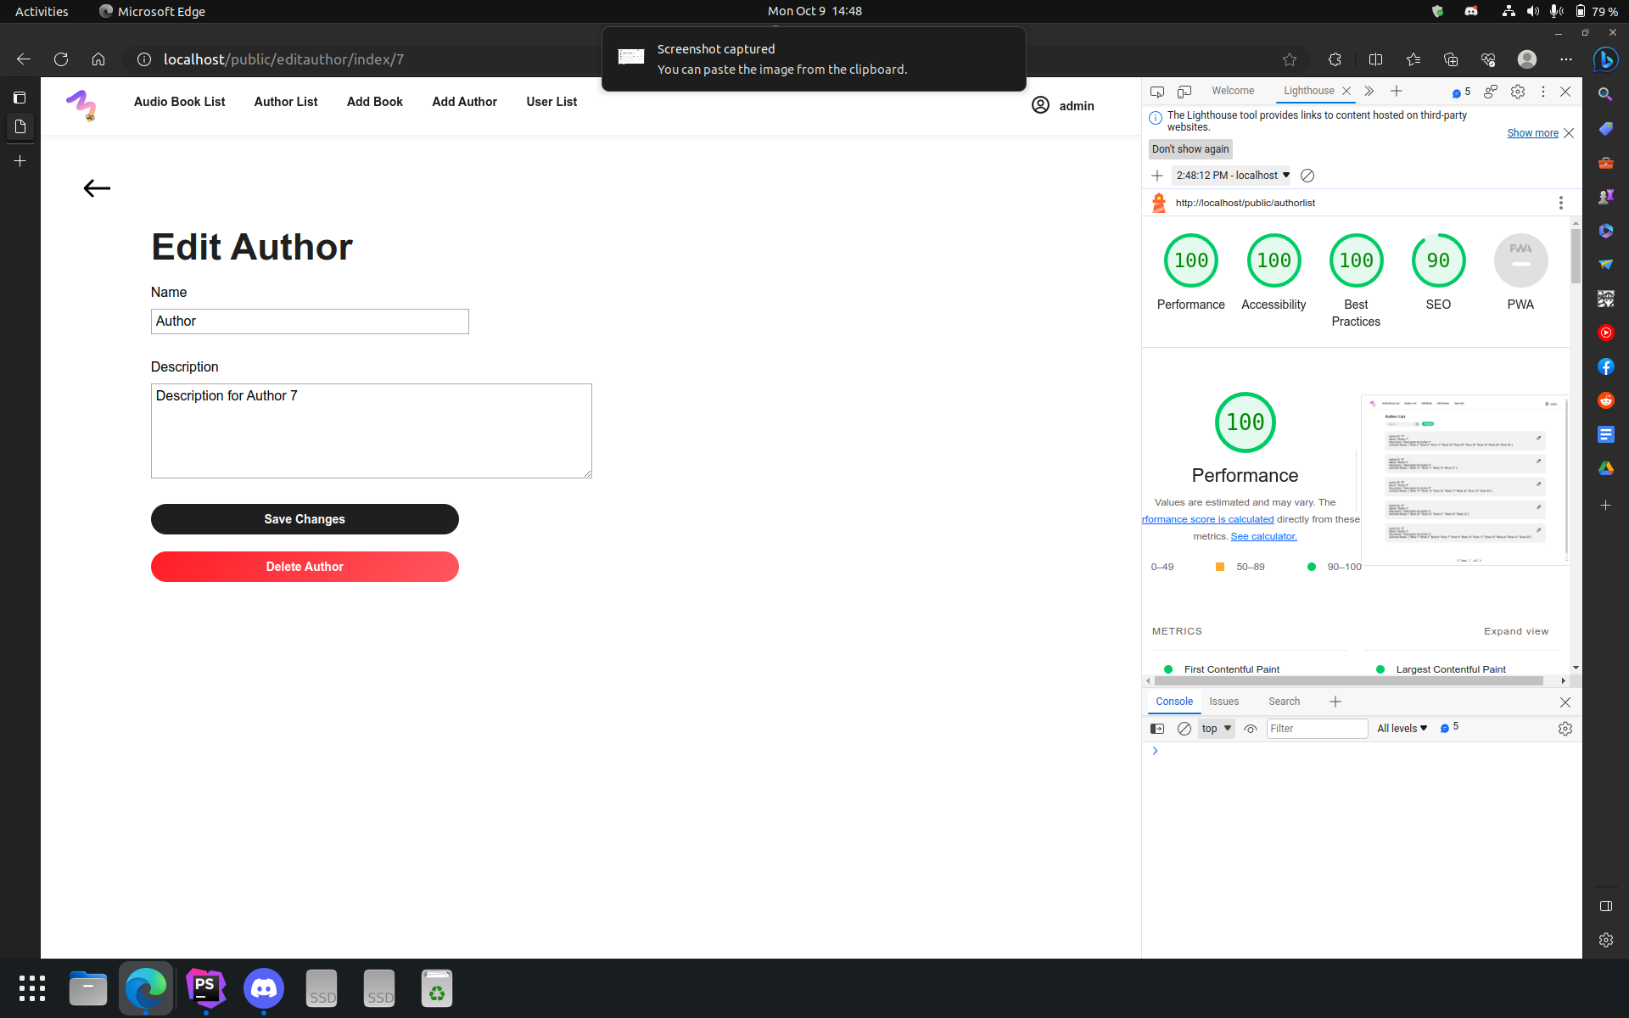This screenshot has width=1629, height=1018.
Task: Open the top context dropdown
Action: (x=1216, y=729)
